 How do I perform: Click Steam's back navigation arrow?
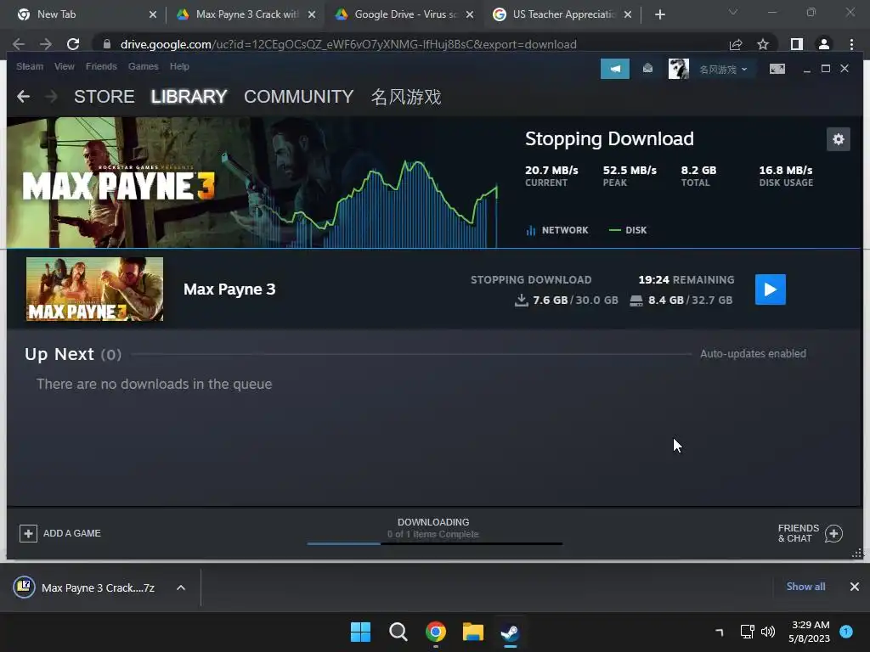pos(23,97)
